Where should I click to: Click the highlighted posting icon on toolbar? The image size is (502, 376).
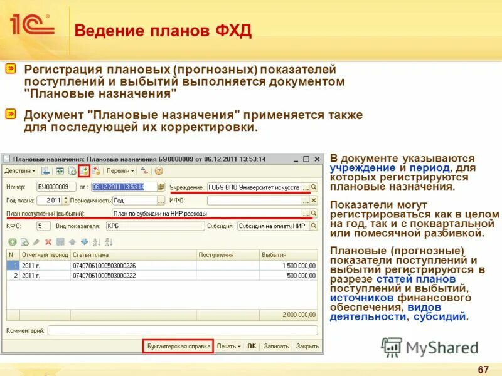click(x=84, y=170)
